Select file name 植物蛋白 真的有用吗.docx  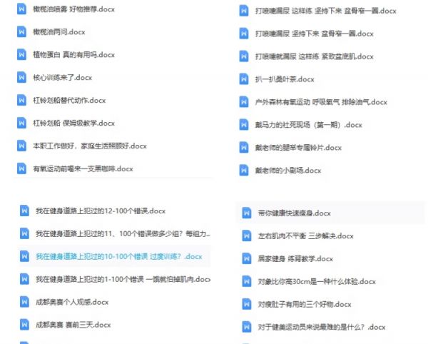[x=73, y=55]
